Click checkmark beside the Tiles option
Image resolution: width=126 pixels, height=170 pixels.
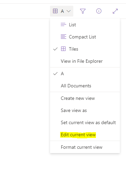pyautogui.click(x=55, y=49)
